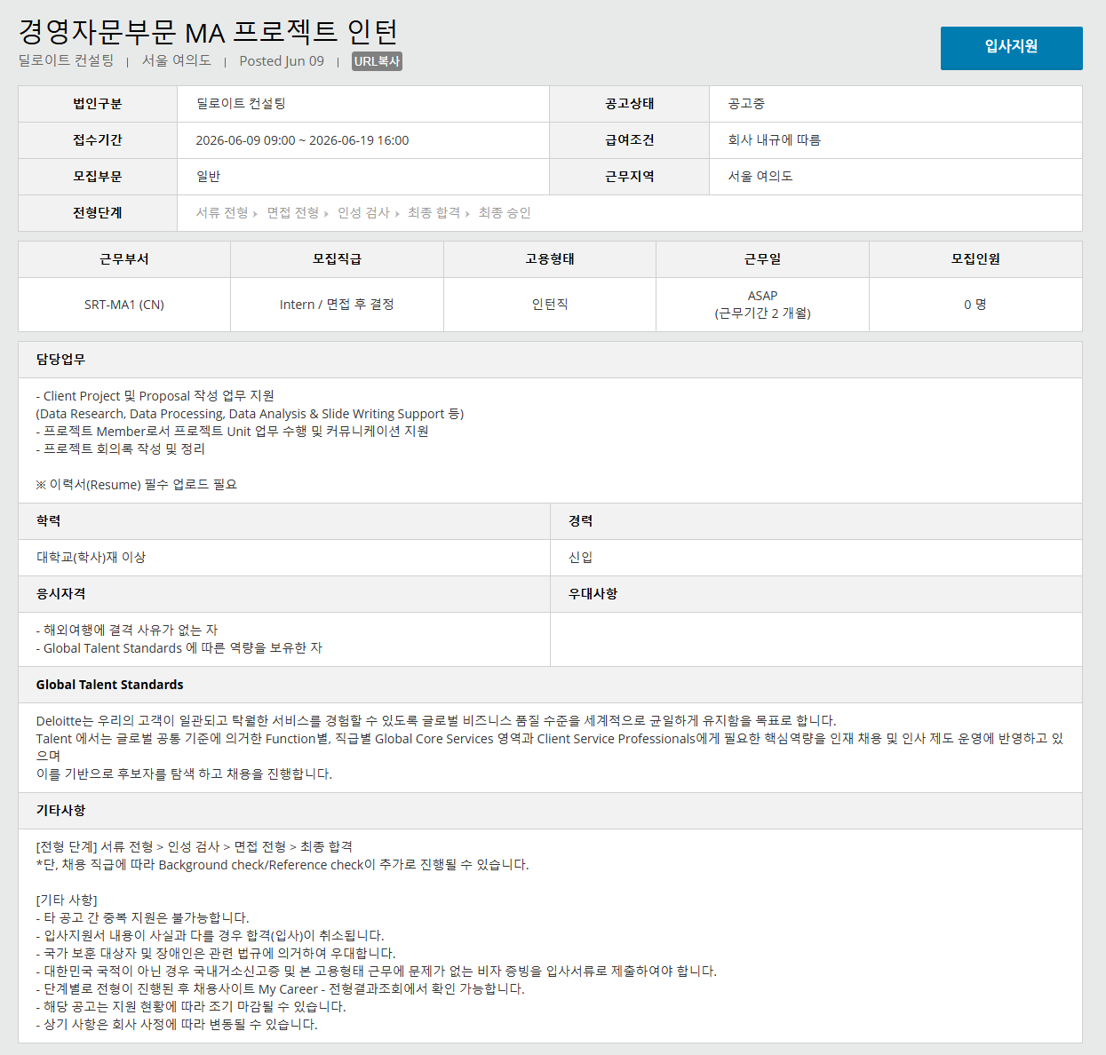
Task: Click the 전형단계 header cell
Action: [x=98, y=213]
